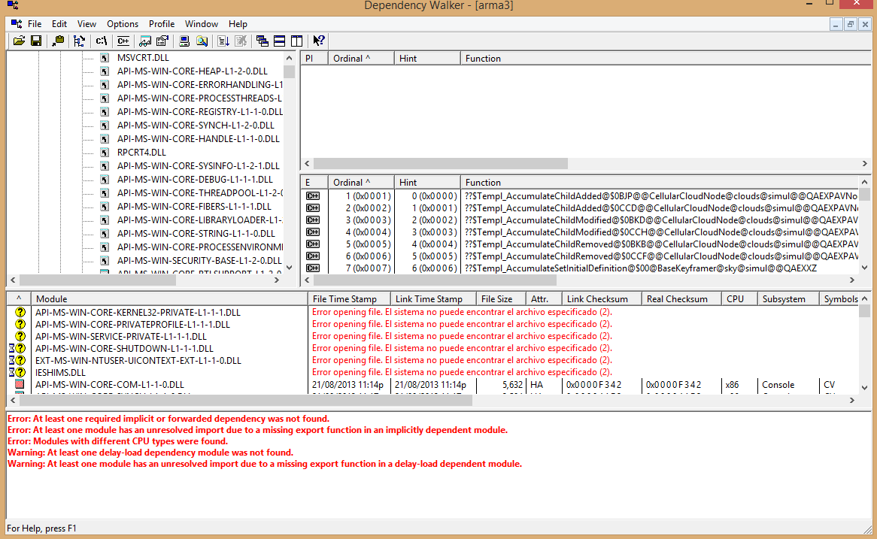Click the Copy toolbar icon

coord(58,41)
